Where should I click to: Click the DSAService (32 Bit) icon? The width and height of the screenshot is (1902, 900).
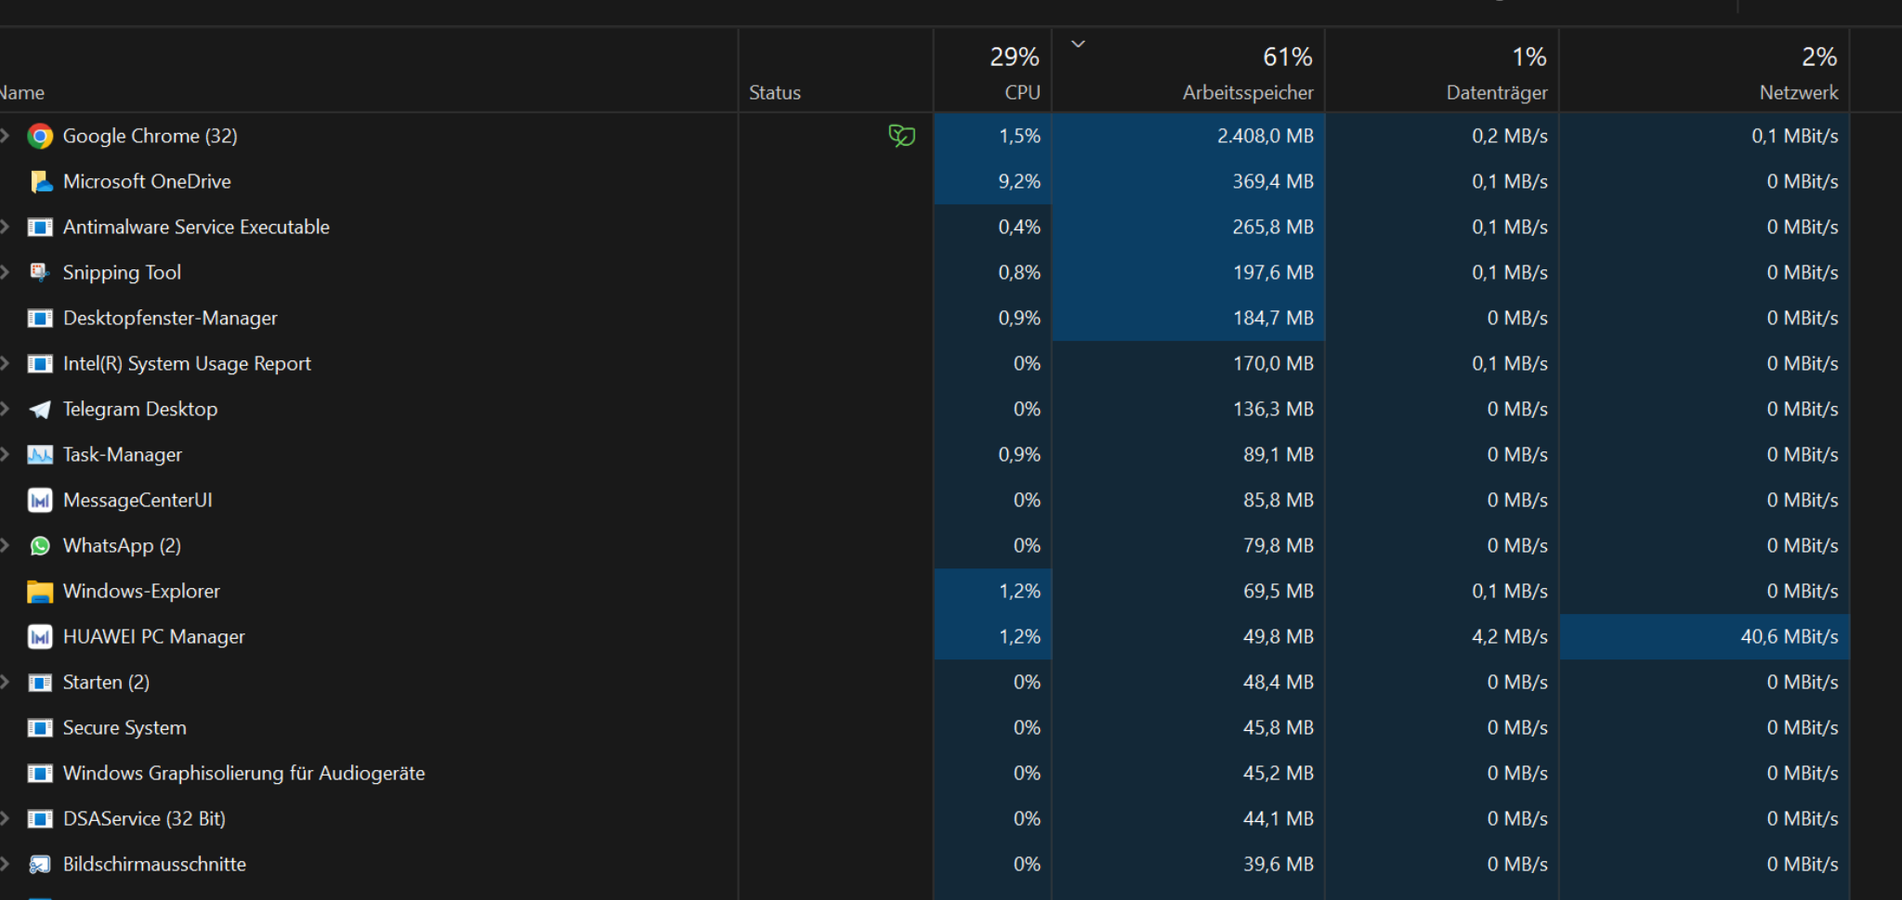(x=40, y=819)
